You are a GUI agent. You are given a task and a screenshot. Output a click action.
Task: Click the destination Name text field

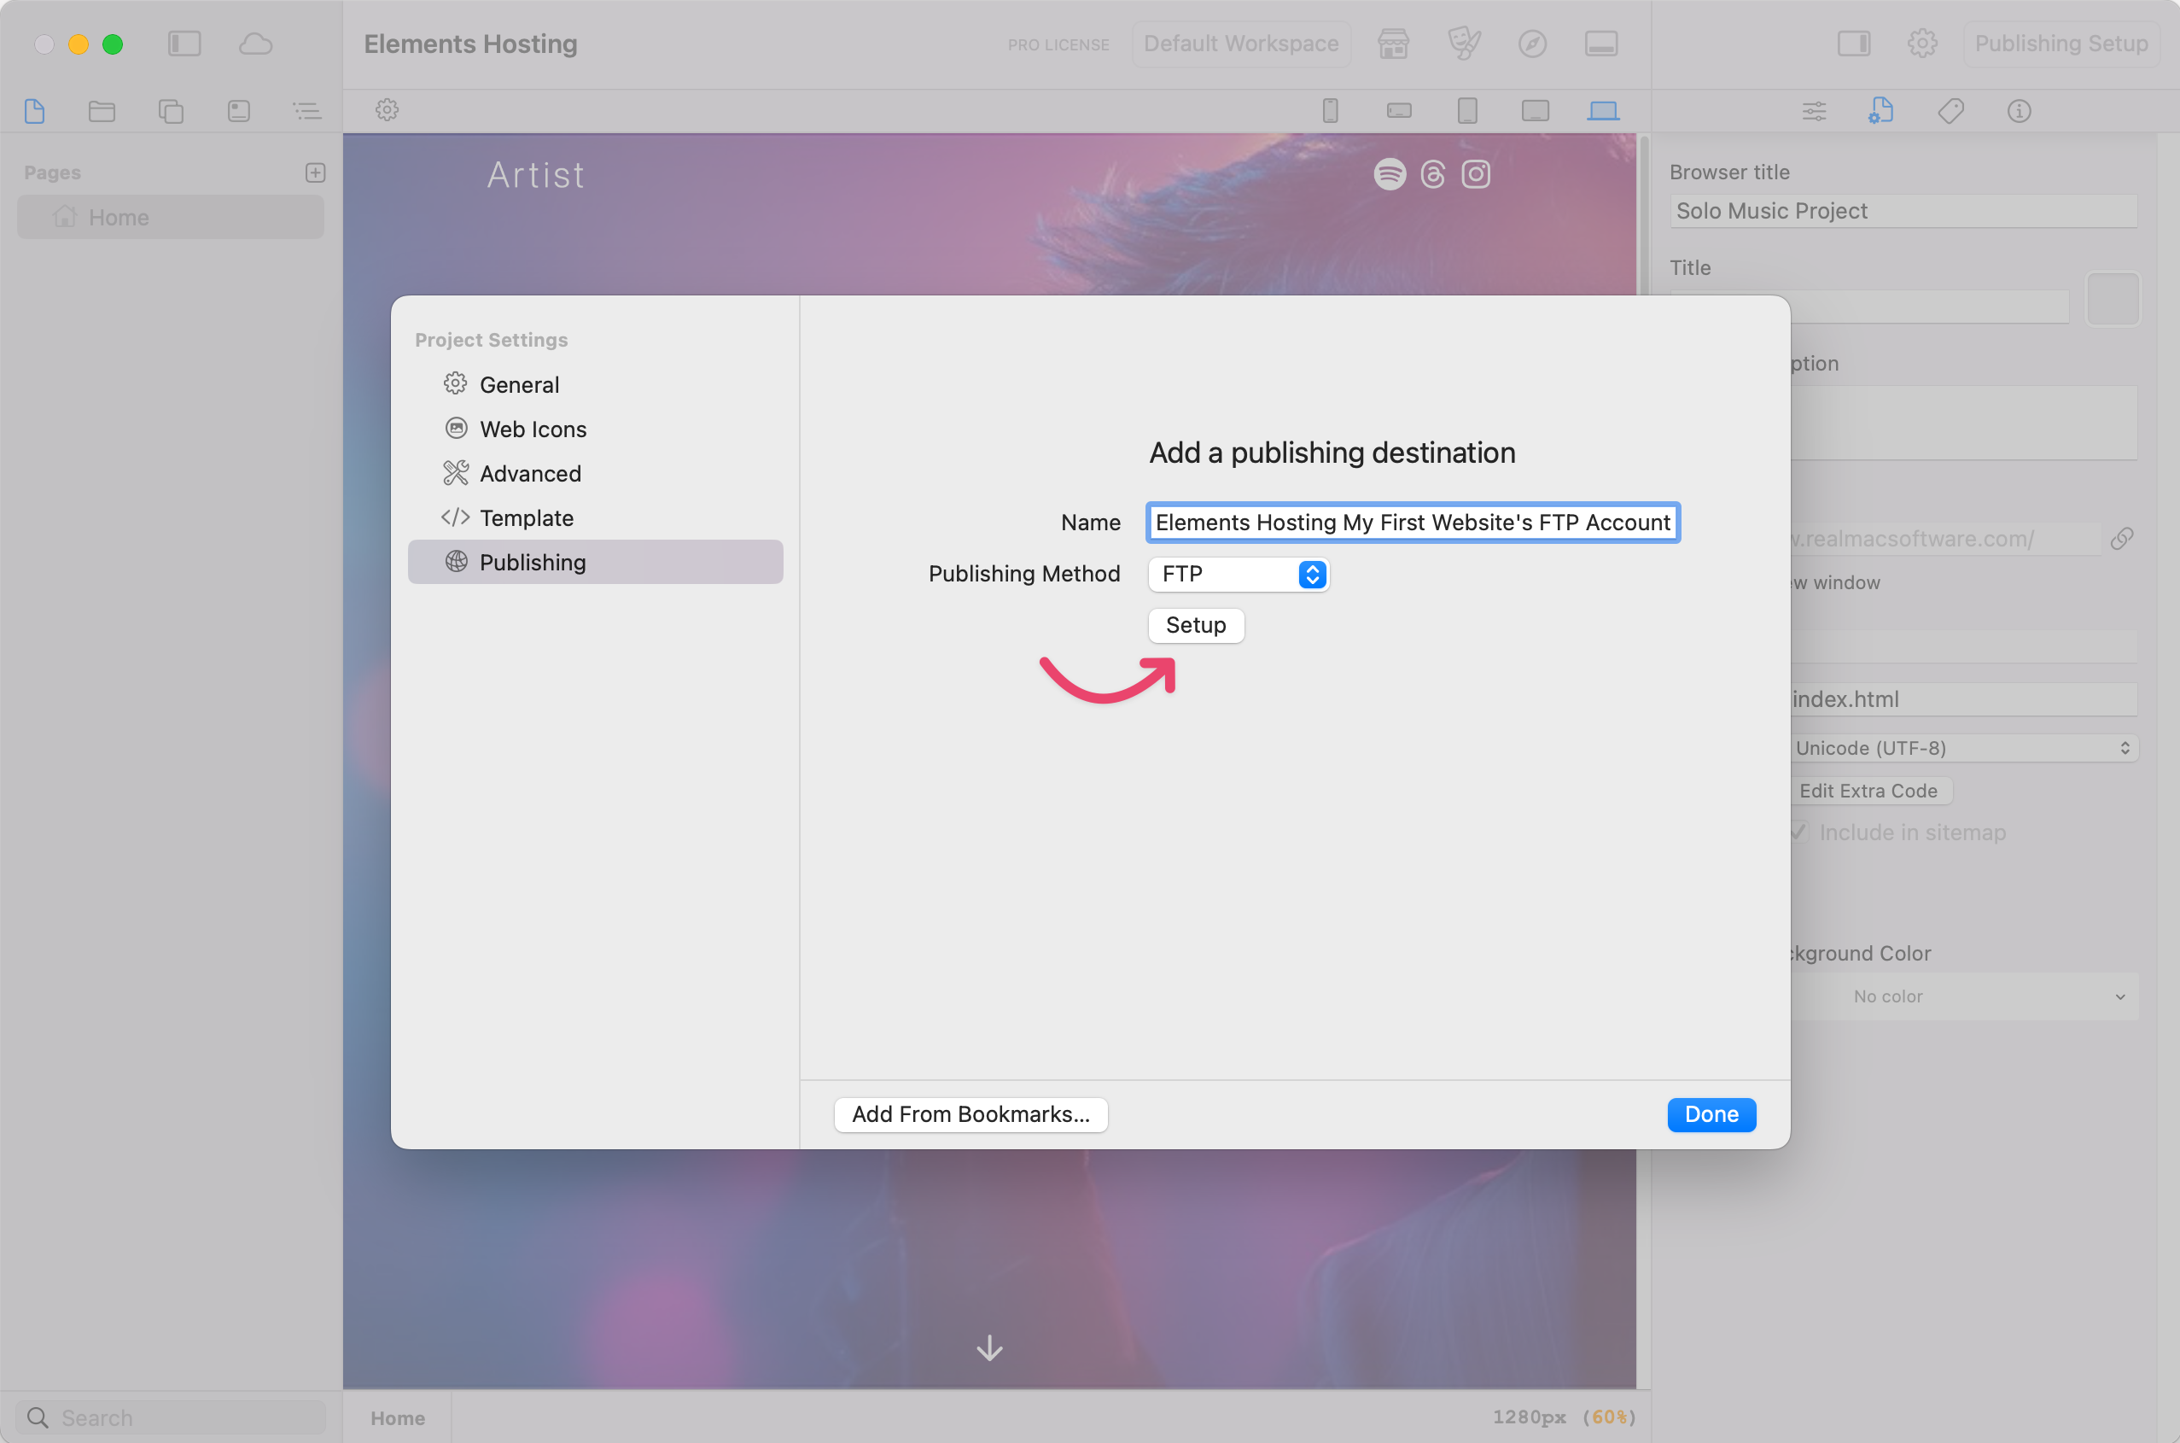pos(1412,523)
